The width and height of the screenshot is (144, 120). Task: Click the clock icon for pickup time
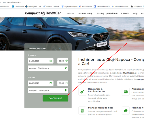click(67, 61)
